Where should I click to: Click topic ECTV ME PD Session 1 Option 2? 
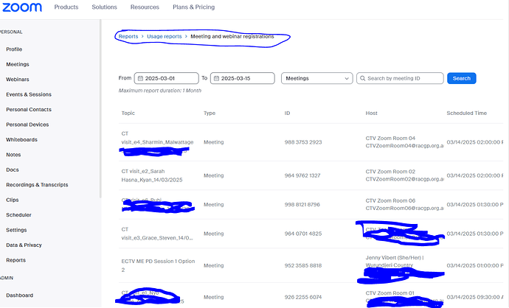tap(158, 265)
